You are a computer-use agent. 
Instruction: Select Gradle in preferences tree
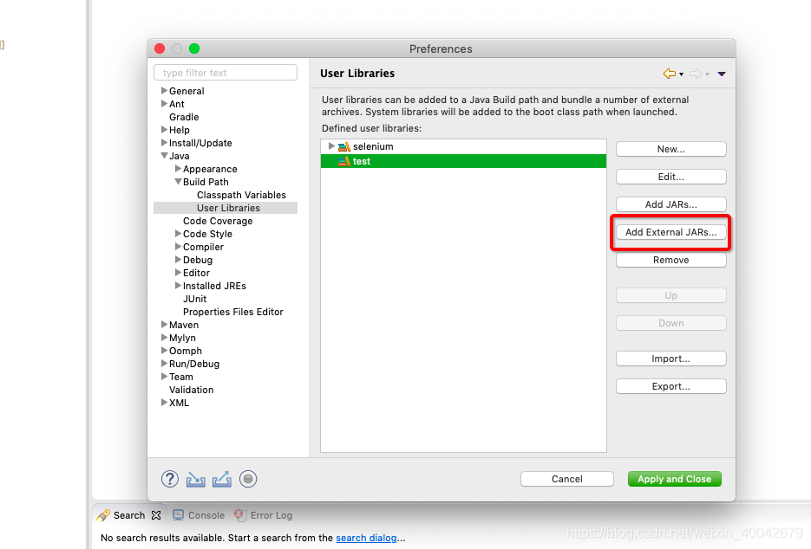(184, 117)
